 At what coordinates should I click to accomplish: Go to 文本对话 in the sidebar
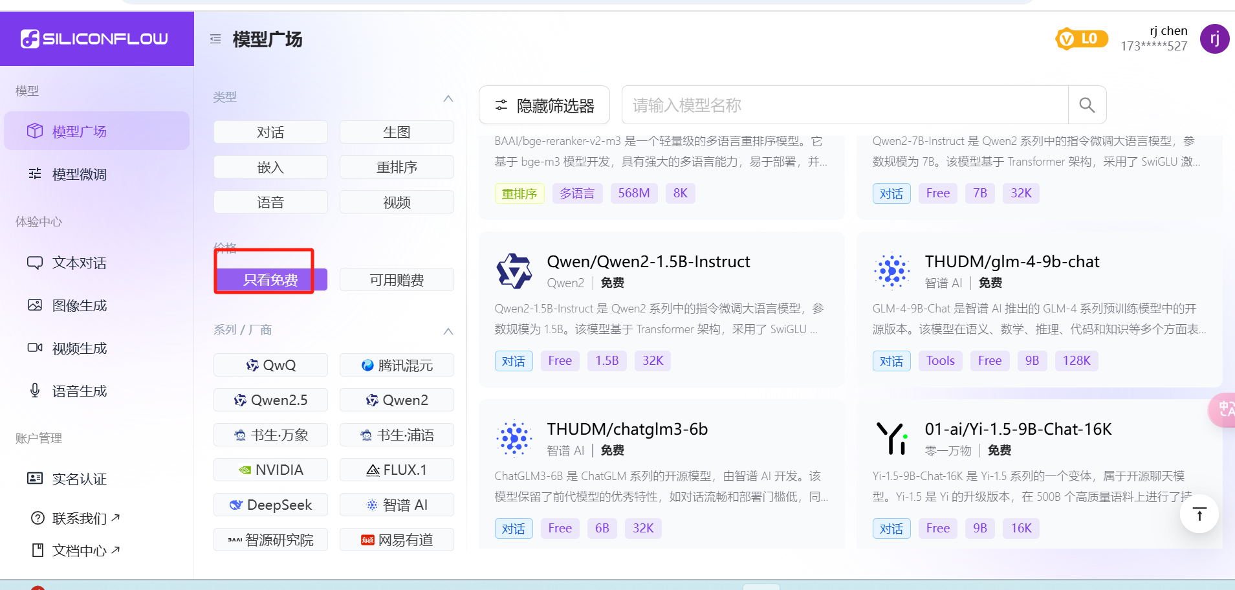79,263
